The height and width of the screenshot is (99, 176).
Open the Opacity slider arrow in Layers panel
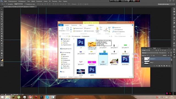tap(171, 53)
